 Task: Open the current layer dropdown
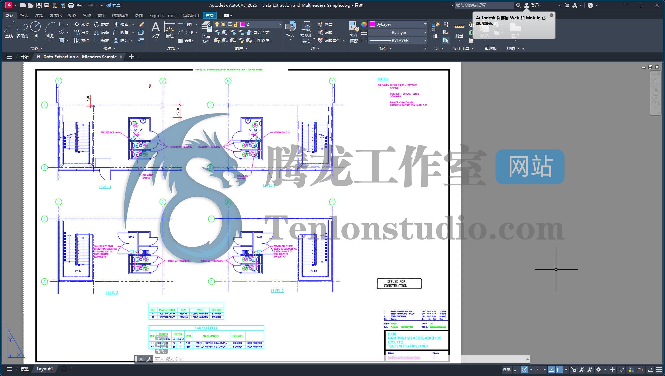pos(280,24)
